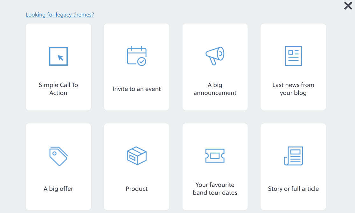Choose 'A big announcement' label
Viewport: 355px width, 213px height.
tap(215, 89)
